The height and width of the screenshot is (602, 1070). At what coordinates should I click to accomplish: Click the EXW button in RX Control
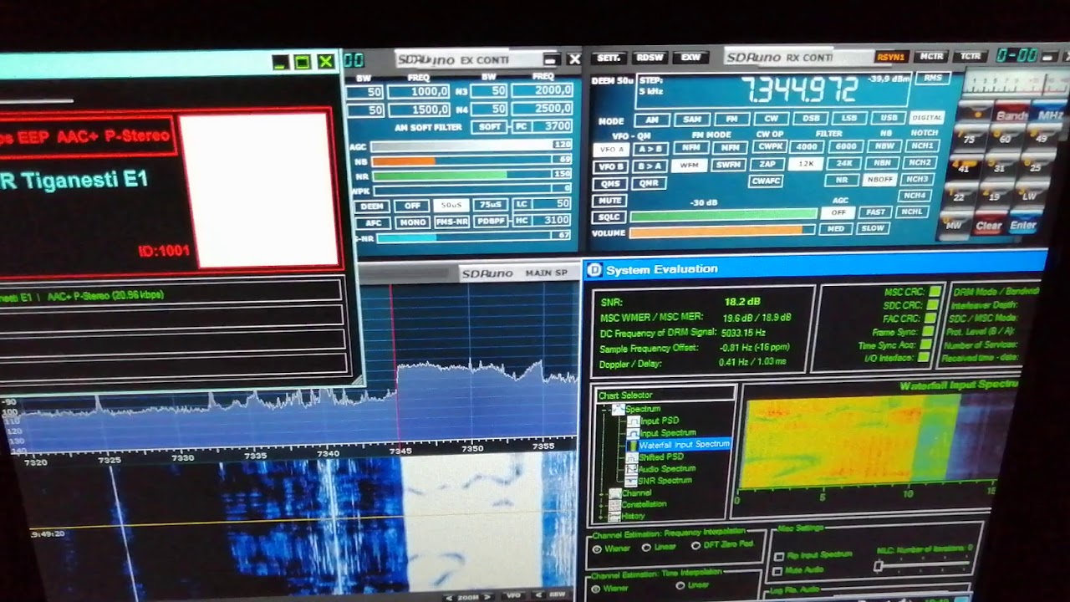[690, 58]
